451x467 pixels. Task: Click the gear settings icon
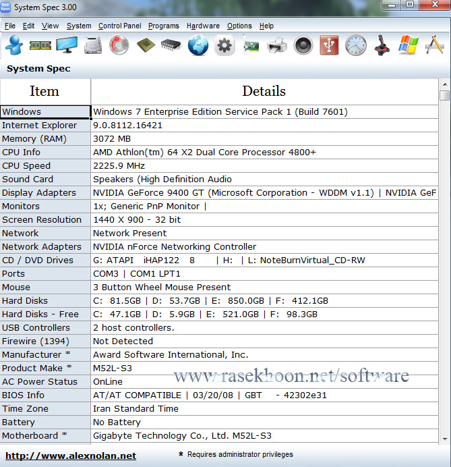pyautogui.click(x=224, y=46)
